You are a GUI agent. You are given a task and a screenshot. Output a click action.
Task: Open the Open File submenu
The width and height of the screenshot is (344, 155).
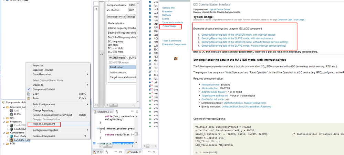tap(58, 85)
